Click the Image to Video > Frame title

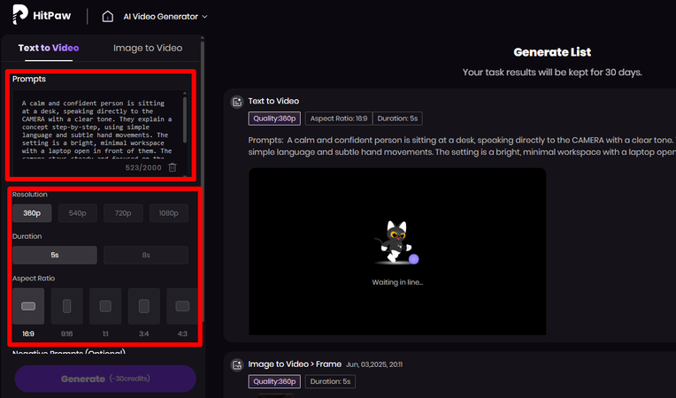click(295, 364)
